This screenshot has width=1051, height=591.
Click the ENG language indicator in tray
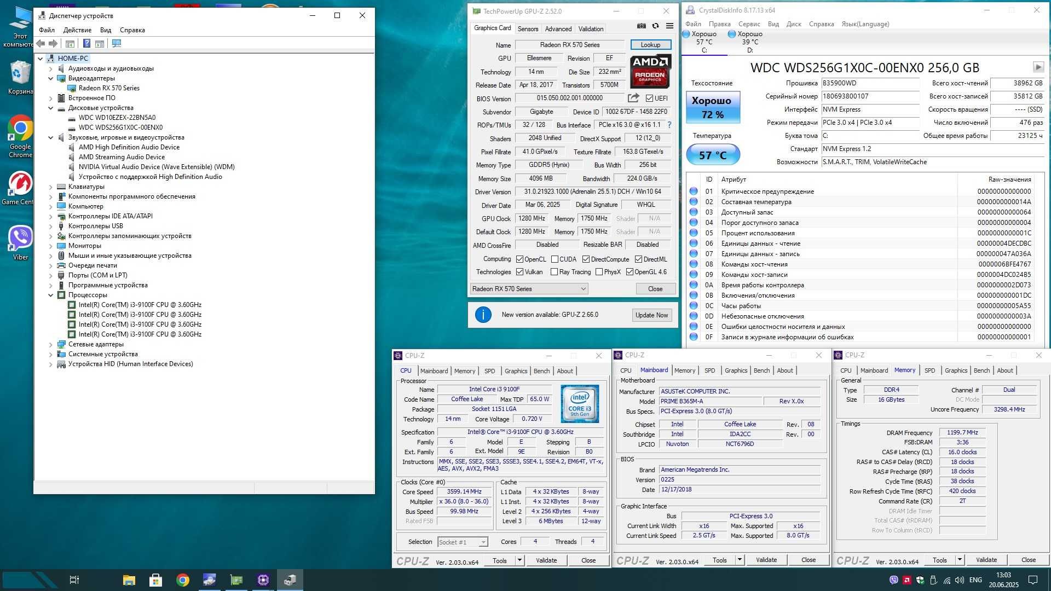(x=975, y=580)
